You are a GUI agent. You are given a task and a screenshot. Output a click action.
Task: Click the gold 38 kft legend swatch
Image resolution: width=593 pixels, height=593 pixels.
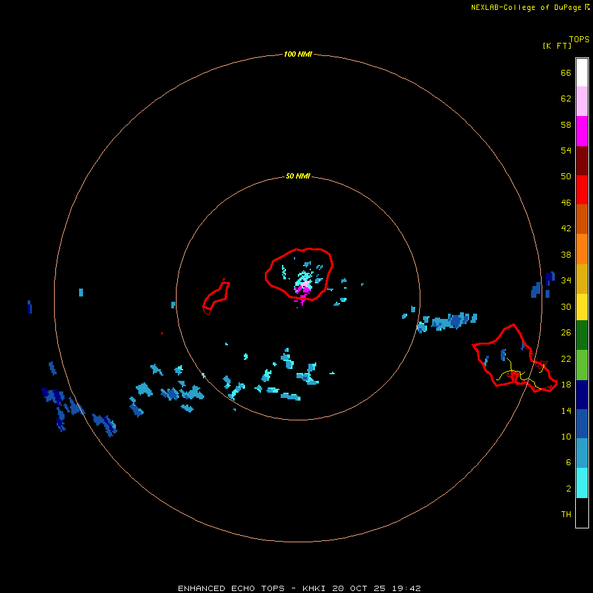pos(582,278)
